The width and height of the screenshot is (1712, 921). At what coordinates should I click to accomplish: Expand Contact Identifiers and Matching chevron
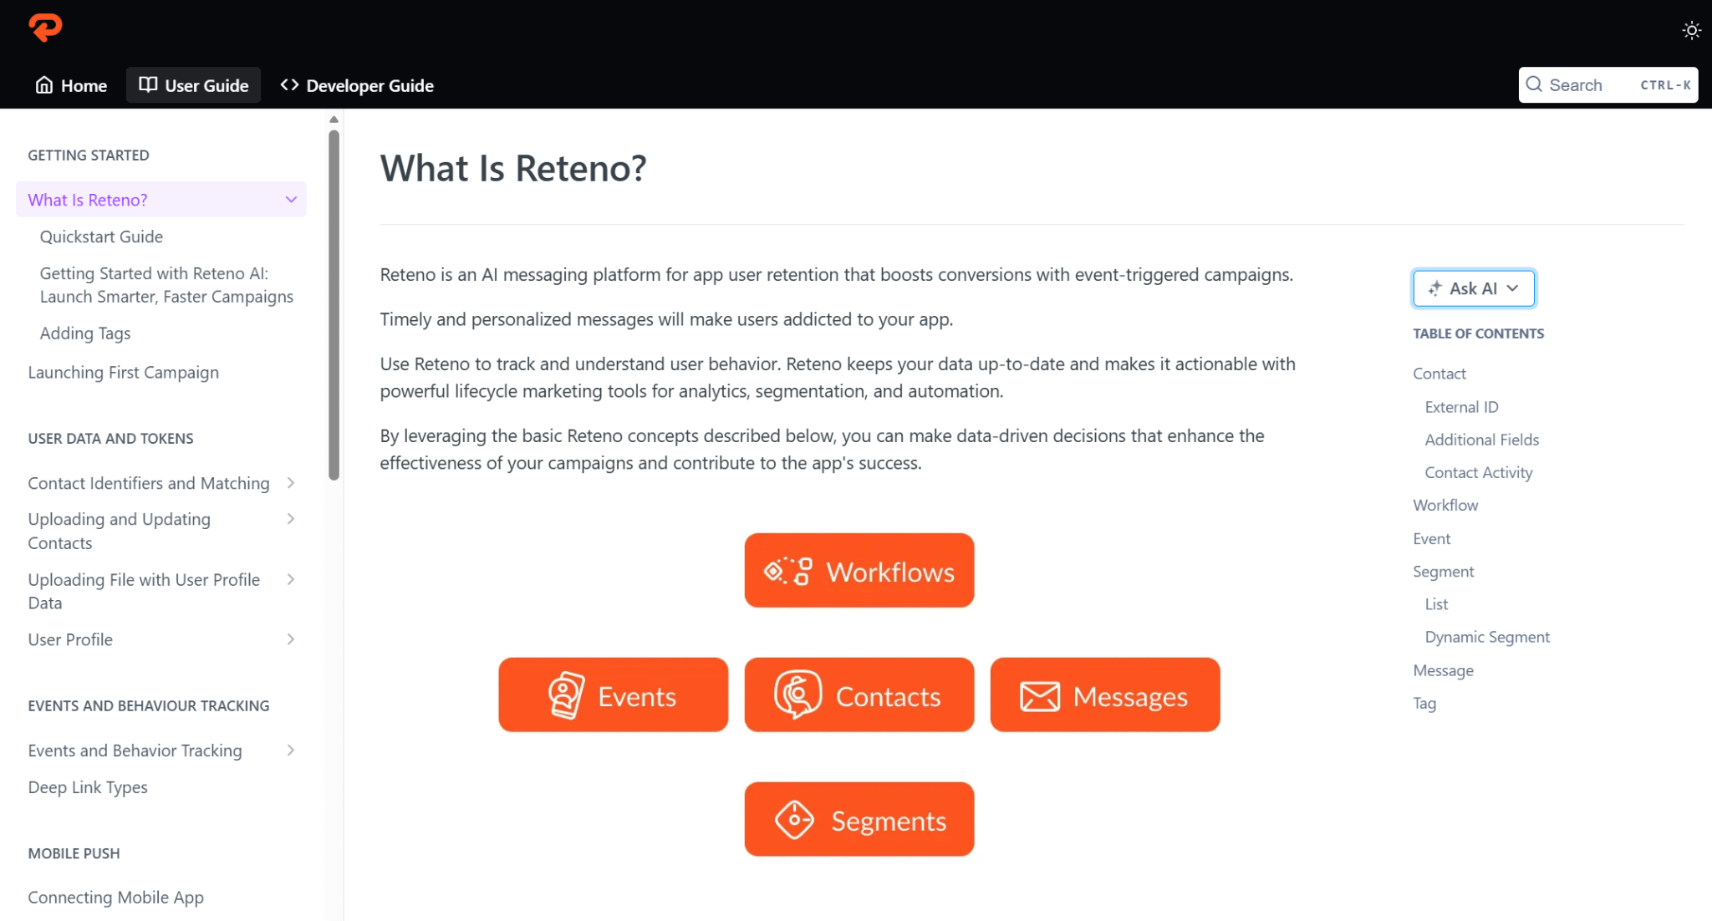290,483
